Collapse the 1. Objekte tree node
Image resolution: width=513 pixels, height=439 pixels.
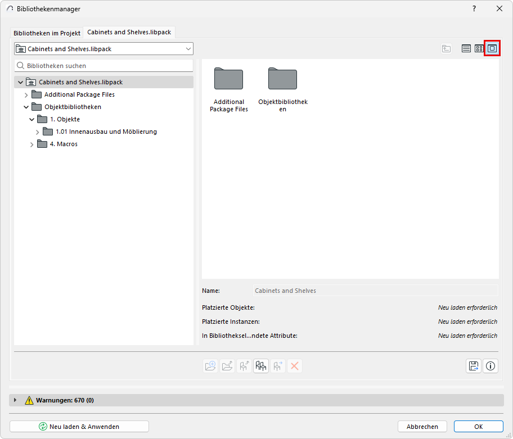(31, 120)
